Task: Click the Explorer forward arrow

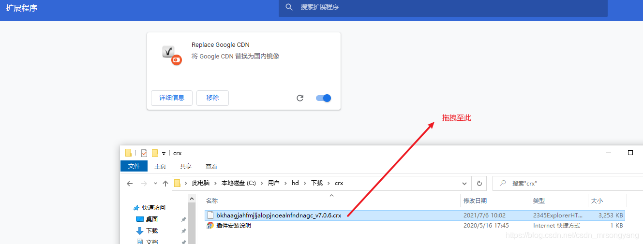Action: [144, 184]
